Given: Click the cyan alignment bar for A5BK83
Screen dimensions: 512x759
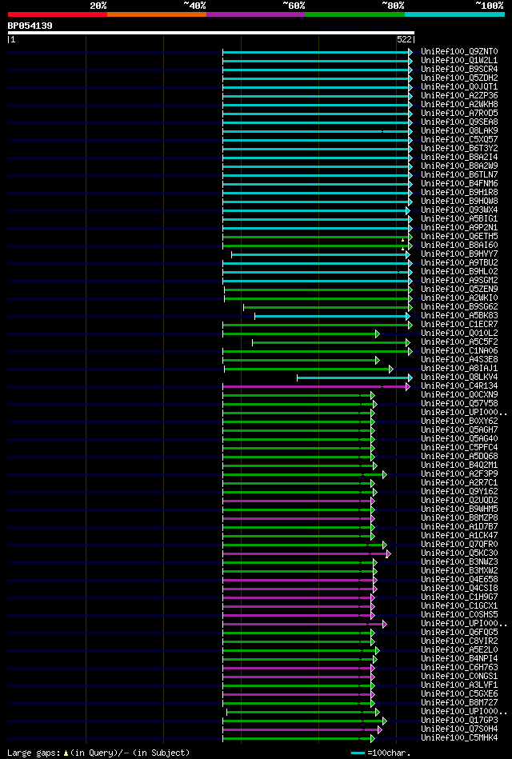Looking at the screenshot, I should pyautogui.click(x=332, y=316).
